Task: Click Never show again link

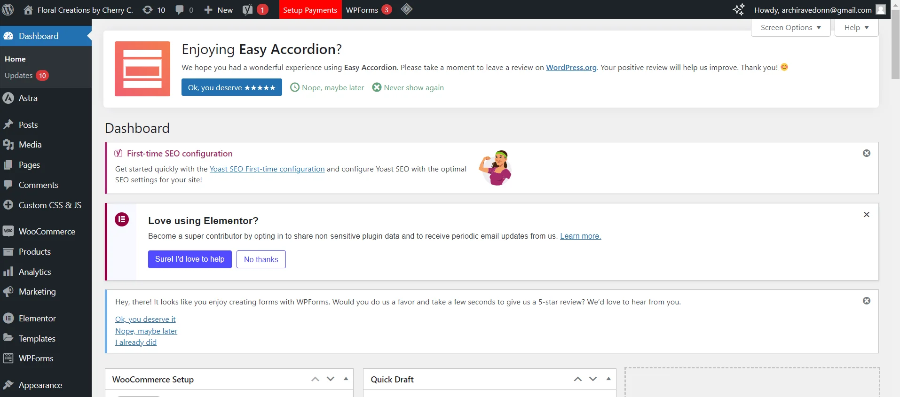Action: pyautogui.click(x=408, y=87)
